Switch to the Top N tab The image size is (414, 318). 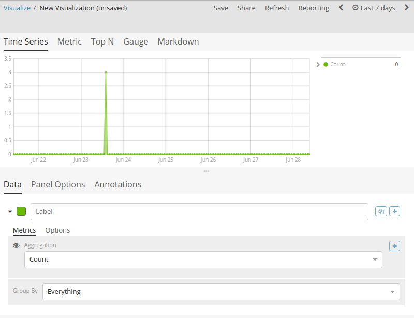pos(102,42)
